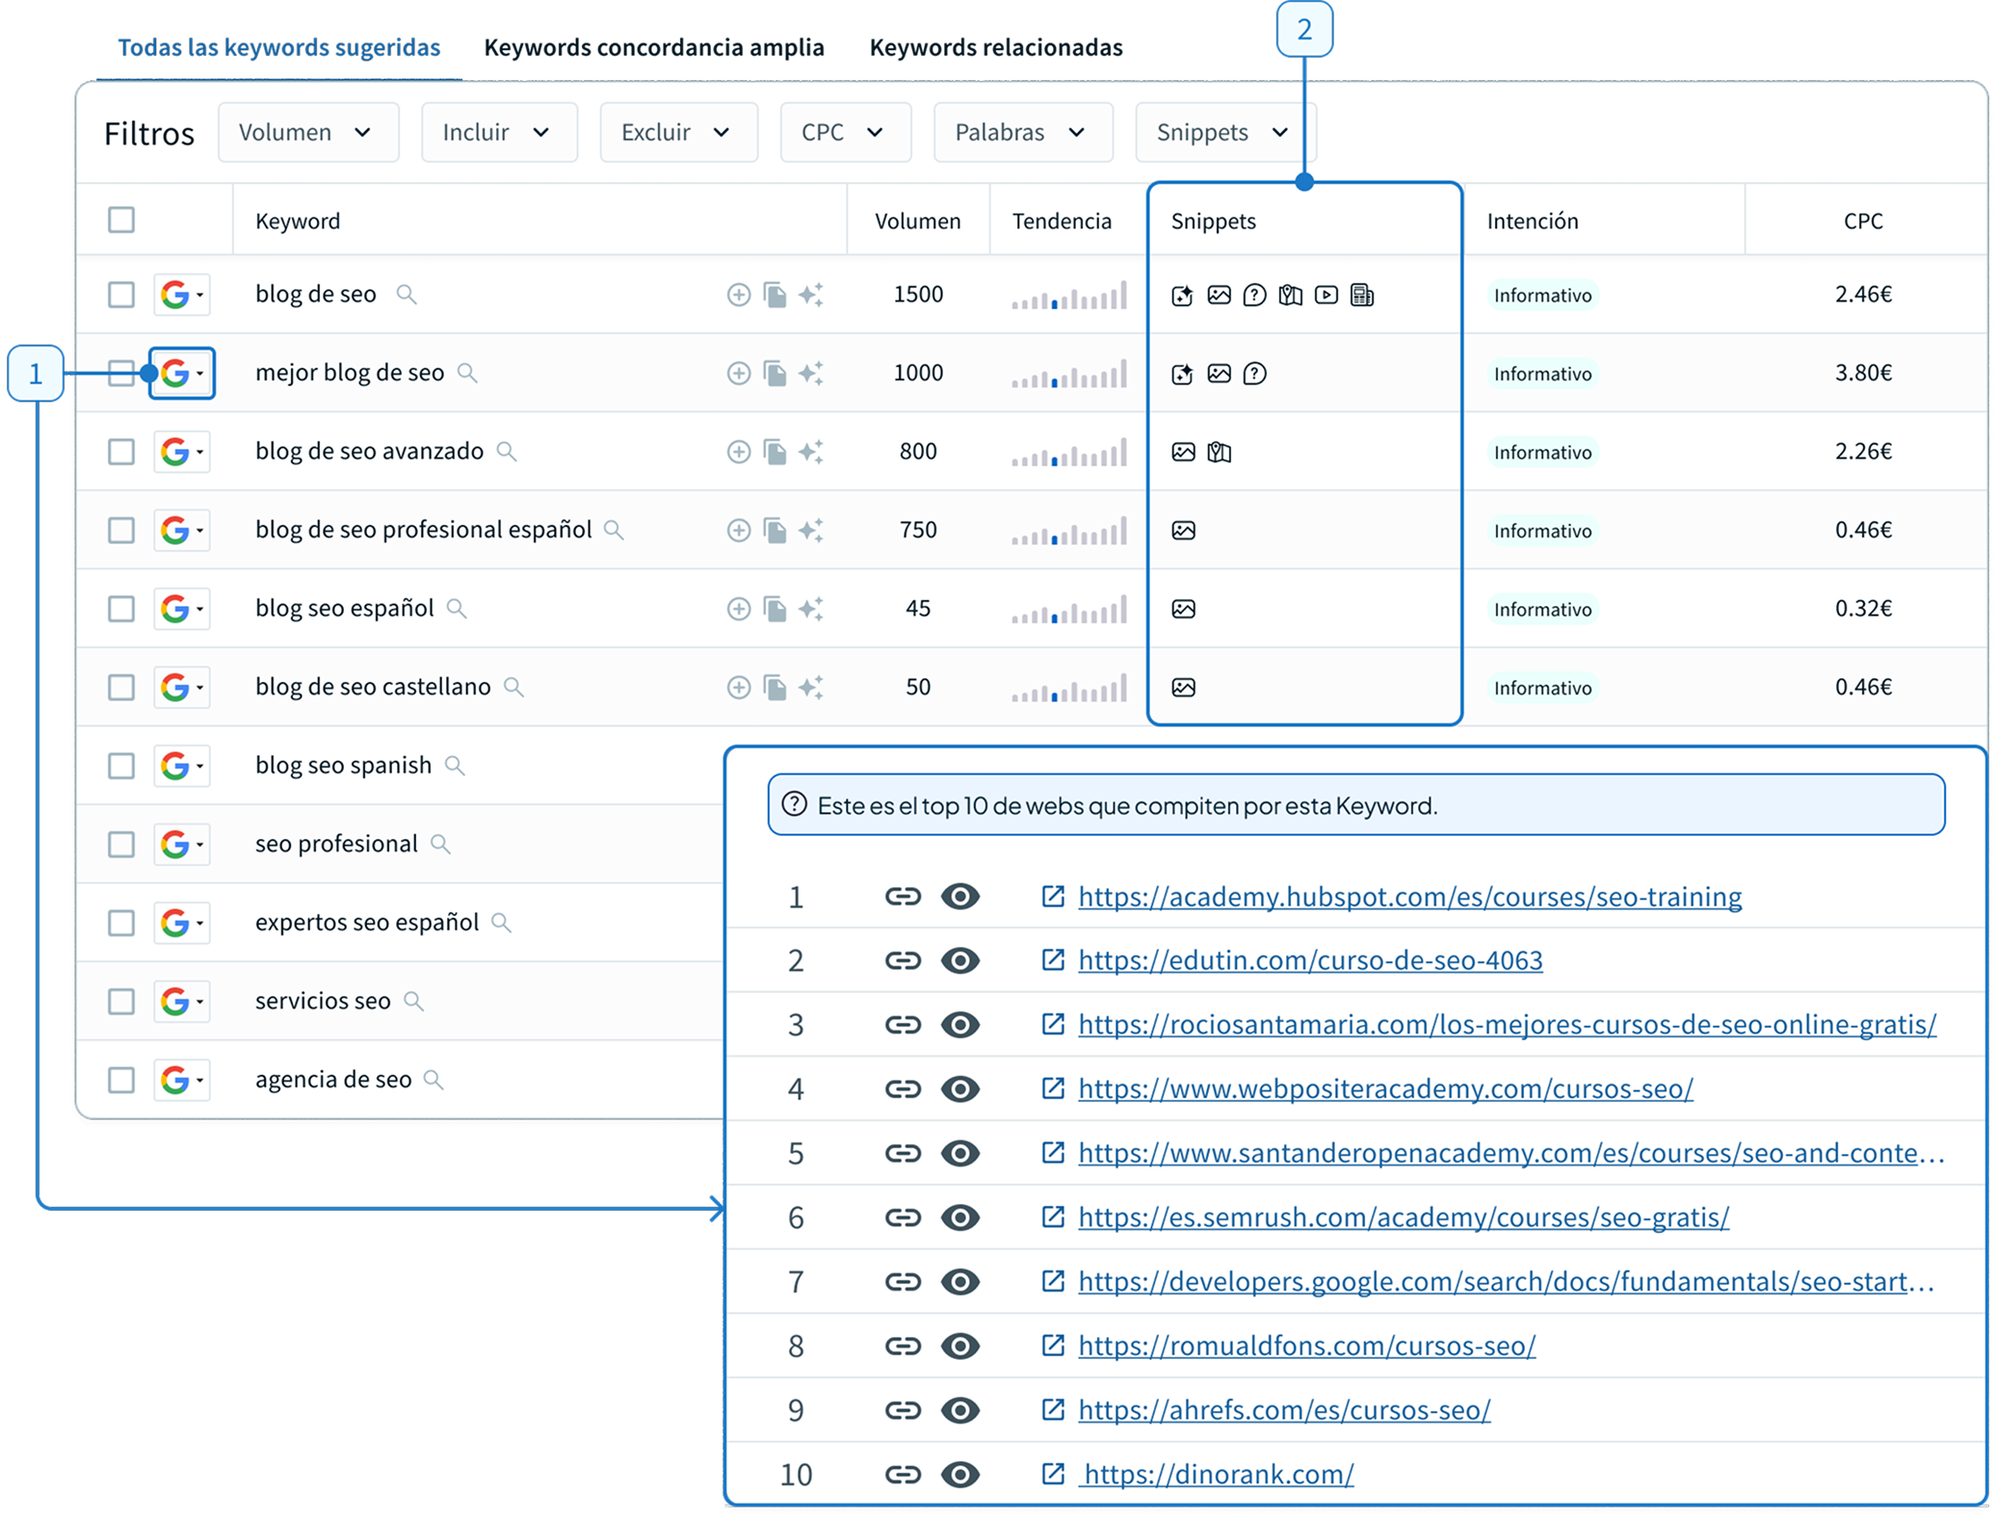Screen dimensions: 1996x1518
Task: Open the academy.hubspot.com seo-training link
Action: (1409, 897)
